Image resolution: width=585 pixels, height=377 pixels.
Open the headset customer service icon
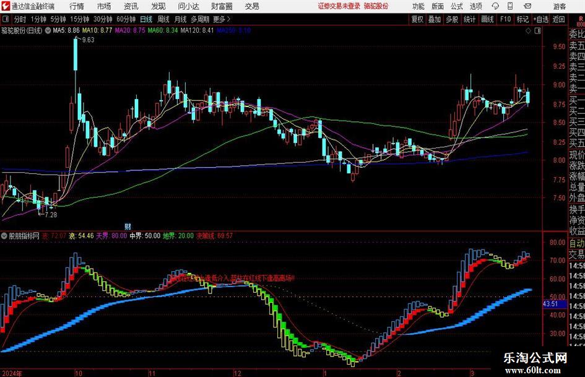[x=495, y=6]
